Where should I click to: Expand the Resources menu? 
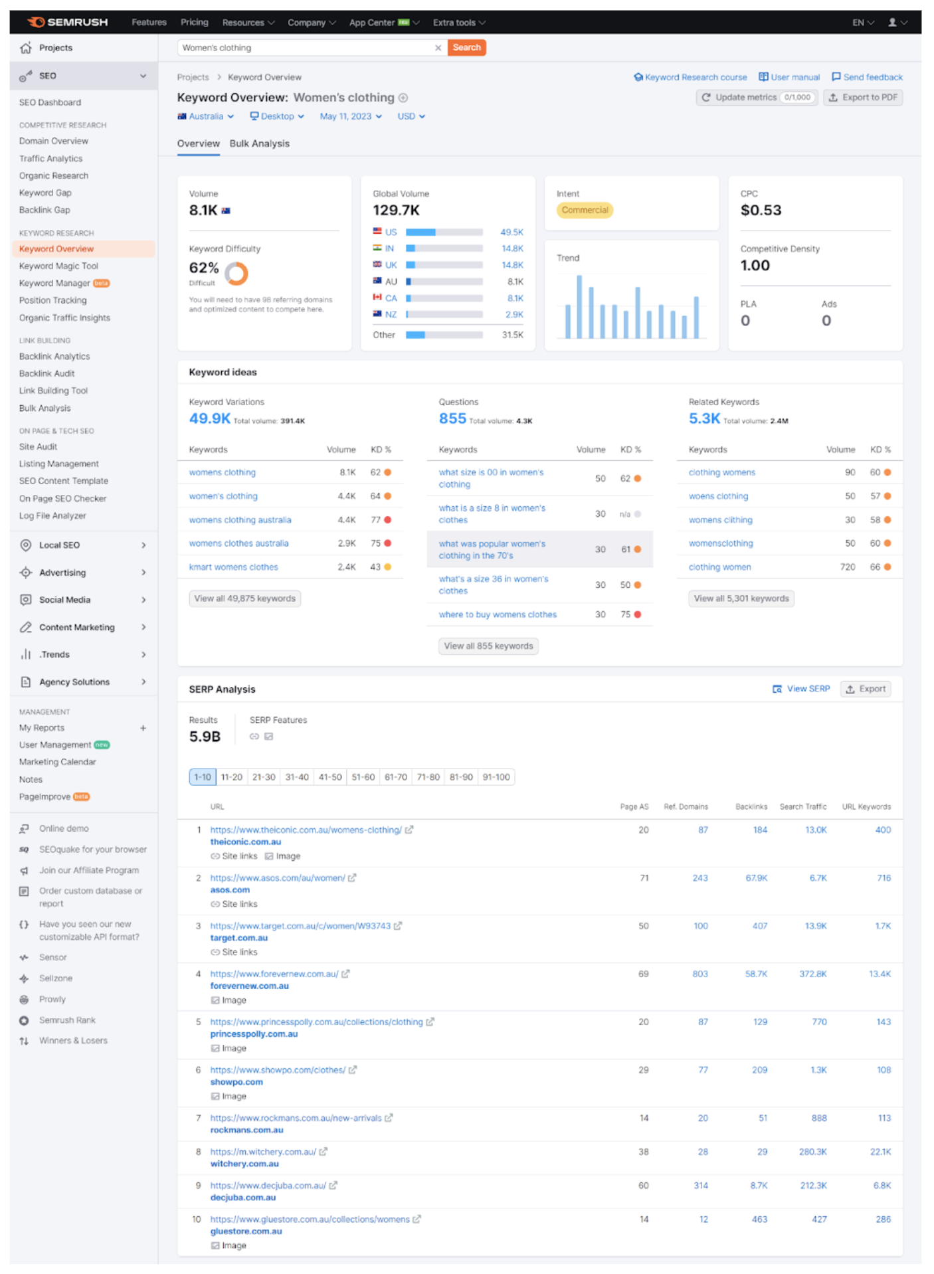point(248,23)
